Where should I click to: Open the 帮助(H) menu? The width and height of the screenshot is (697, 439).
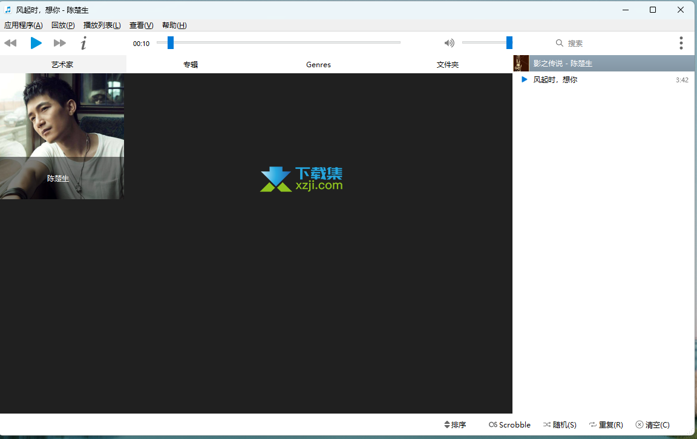[x=174, y=25]
